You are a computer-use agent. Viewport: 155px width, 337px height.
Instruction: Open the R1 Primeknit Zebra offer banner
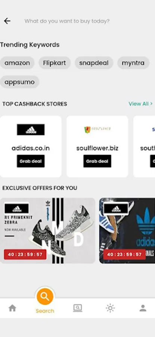pos(47,231)
